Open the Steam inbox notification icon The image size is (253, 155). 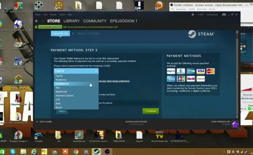[193, 15]
